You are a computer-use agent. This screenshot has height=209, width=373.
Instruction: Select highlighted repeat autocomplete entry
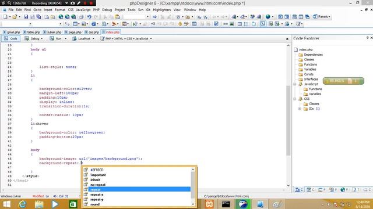(x=139, y=190)
